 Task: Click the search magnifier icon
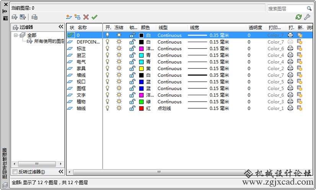[x=309, y=8]
